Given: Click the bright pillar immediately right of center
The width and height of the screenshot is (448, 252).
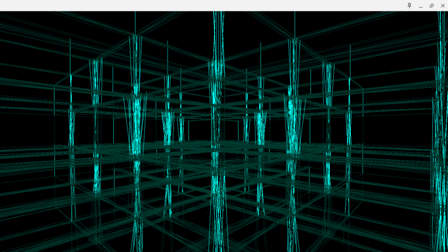Looking at the screenshot, I should [293, 118].
